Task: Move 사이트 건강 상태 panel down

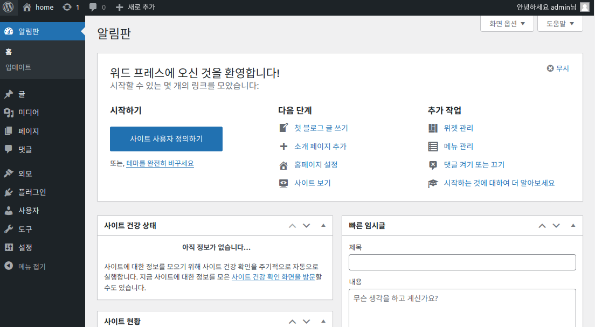Action: (307, 226)
